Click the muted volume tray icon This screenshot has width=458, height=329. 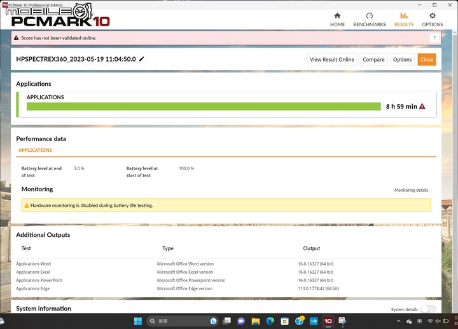(438, 321)
